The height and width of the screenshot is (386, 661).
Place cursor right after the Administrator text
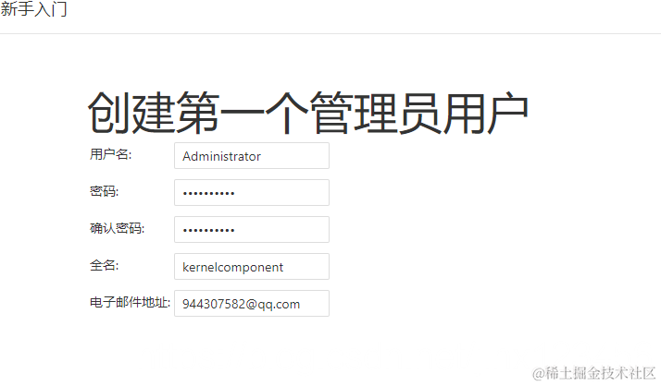(261, 156)
